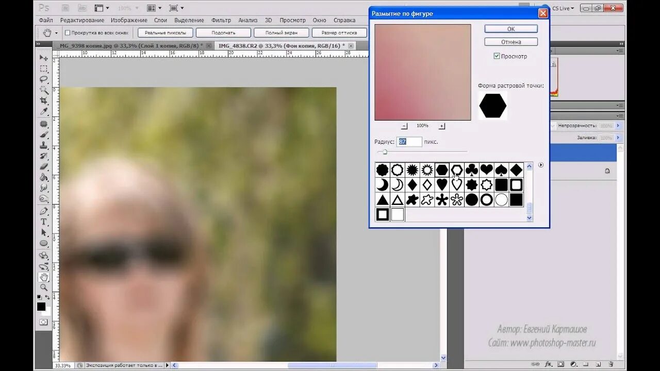The image size is (660, 371).
Task: Open the Редактирование menu
Action: tap(82, 20)
